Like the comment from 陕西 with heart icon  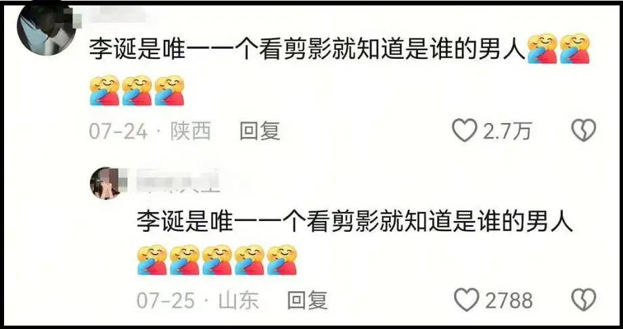[465, 130]
